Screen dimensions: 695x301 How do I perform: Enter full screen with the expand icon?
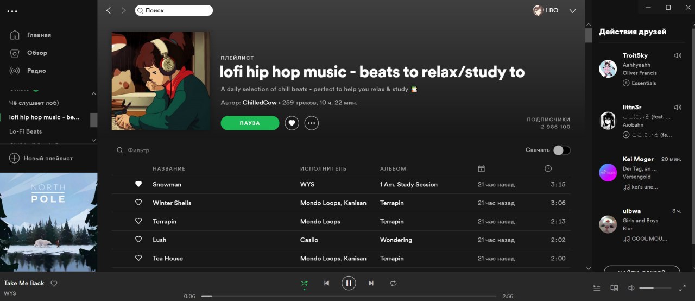683,288
